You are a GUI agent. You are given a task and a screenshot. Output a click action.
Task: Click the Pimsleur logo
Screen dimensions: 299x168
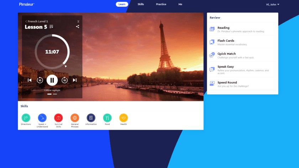[26, 4]
